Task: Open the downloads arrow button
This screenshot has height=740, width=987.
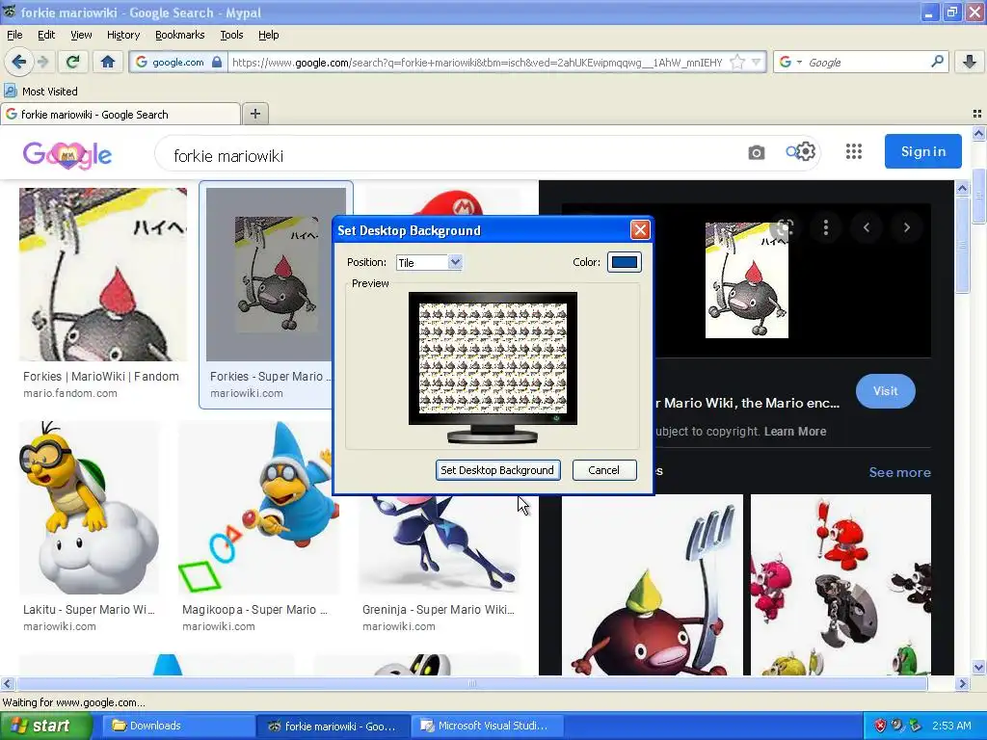Action: 970,62
